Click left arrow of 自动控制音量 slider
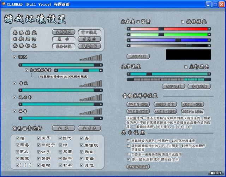226x177 pixels. (56, 70)
